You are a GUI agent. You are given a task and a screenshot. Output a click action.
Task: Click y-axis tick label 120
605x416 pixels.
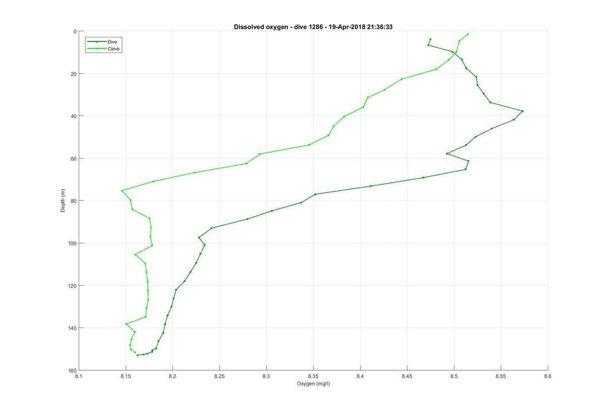point(72,286)
